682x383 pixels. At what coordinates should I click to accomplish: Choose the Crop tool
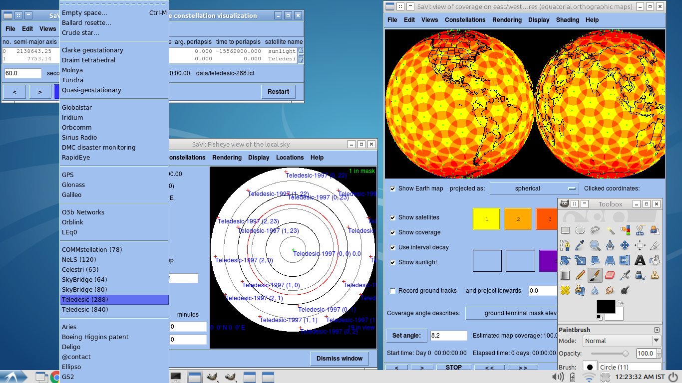[x=655, y=245]
